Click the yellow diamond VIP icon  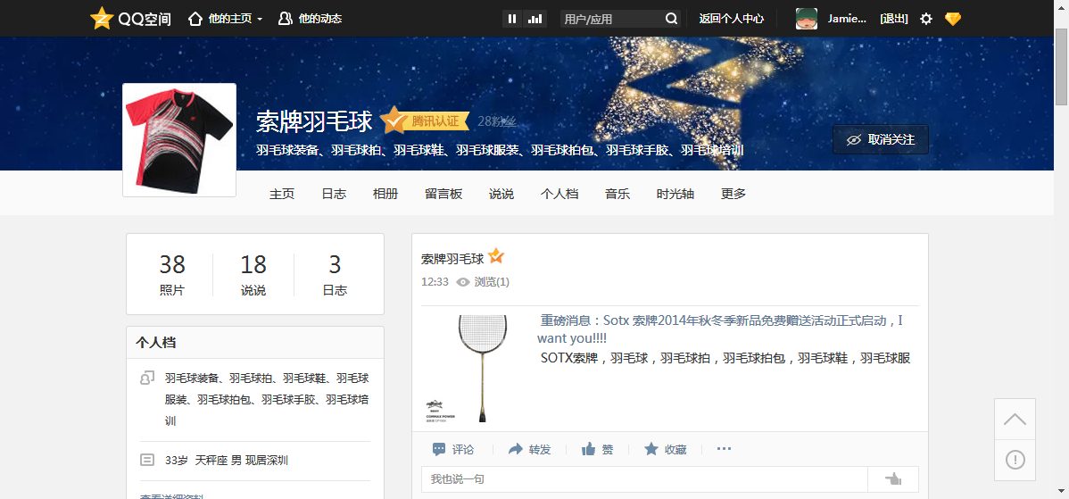[x=952, y=19]
